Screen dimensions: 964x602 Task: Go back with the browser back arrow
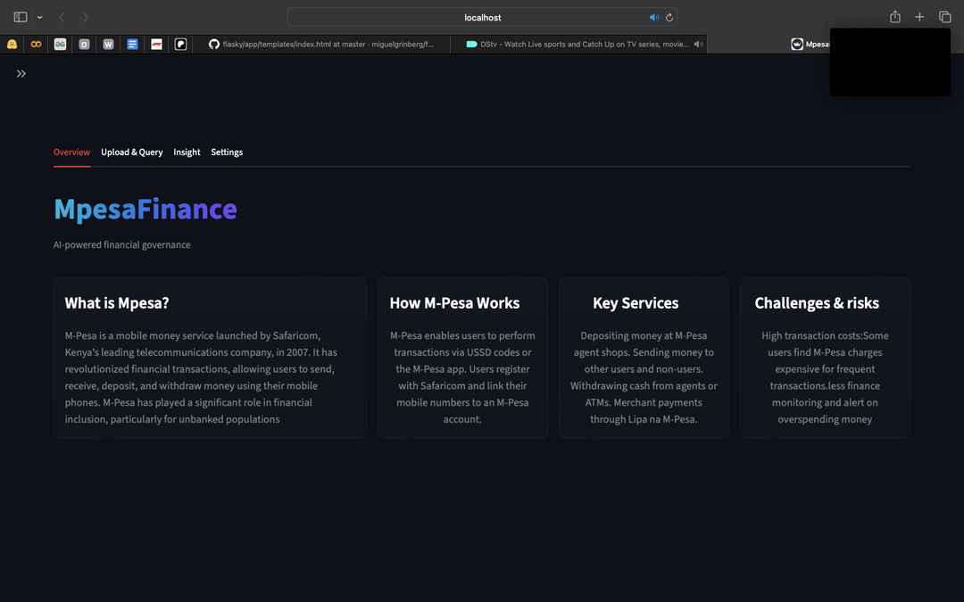tap(62, 17)
